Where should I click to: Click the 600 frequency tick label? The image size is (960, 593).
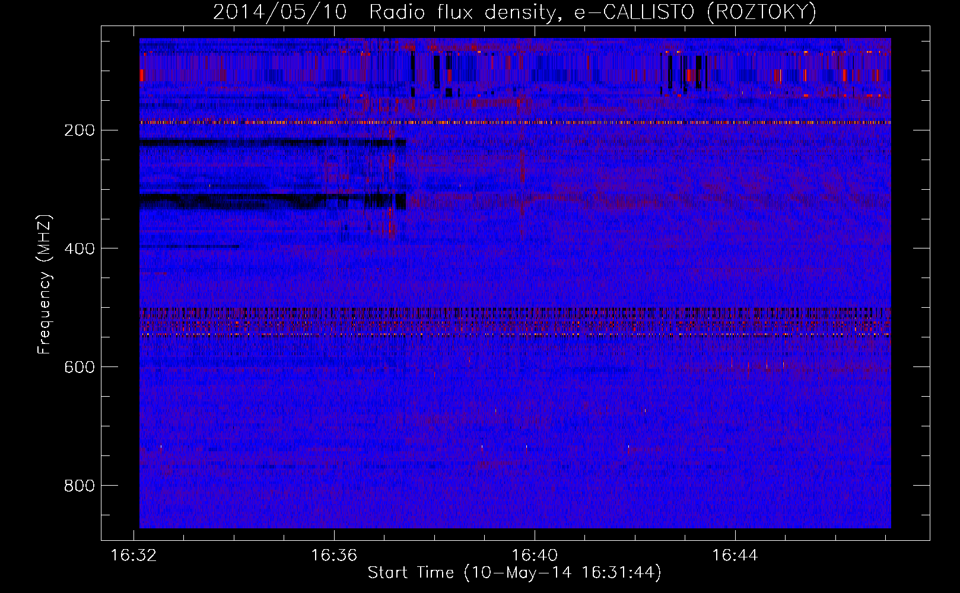pos(80,367)
